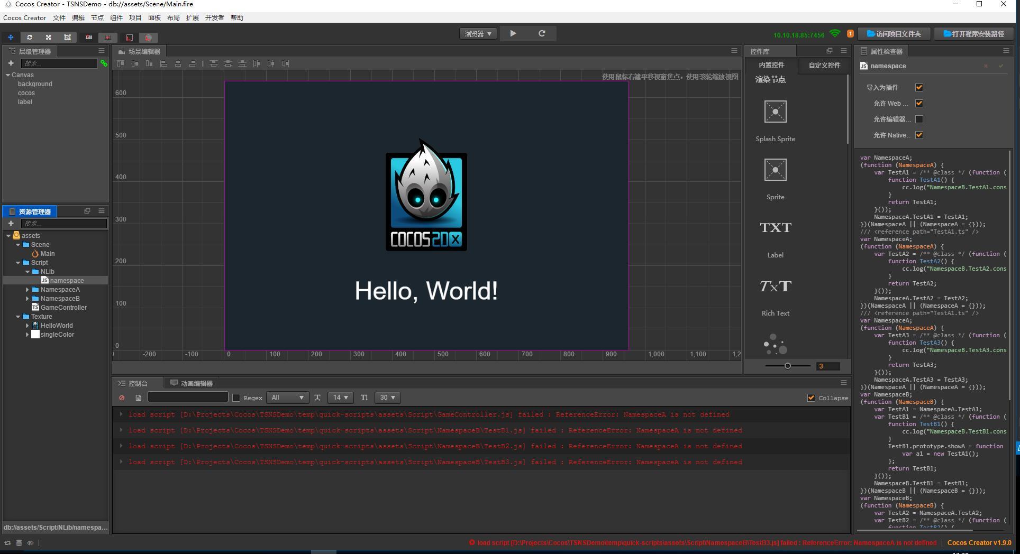1020x554 pixels.
Task: Expand the HelloWorld texture asset
Action: point(27,326)
